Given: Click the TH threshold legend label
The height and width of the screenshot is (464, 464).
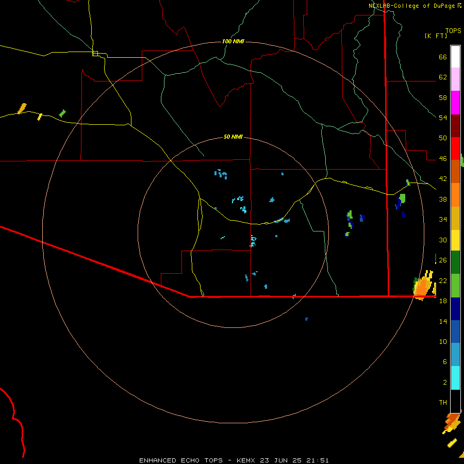Looking at the screenshot, I should pyautogui.click(x=443, y=403).
